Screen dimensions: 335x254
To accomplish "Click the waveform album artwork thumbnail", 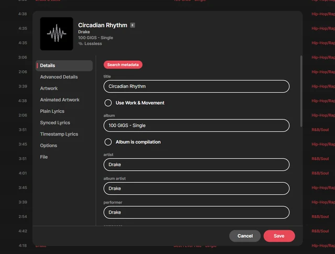I will 57,34.
